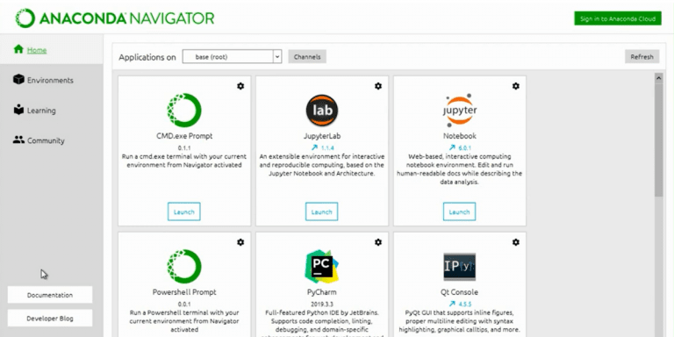Click the Anaconda Navigator logo
674x337 pixels.
[115, 18]
